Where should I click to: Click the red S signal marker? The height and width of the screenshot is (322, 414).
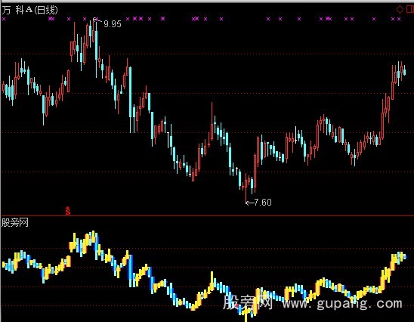point(68,211)
